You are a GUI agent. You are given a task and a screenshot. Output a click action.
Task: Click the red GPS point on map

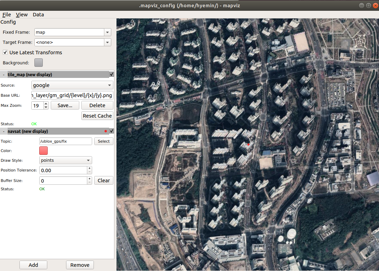click(248, 144)
